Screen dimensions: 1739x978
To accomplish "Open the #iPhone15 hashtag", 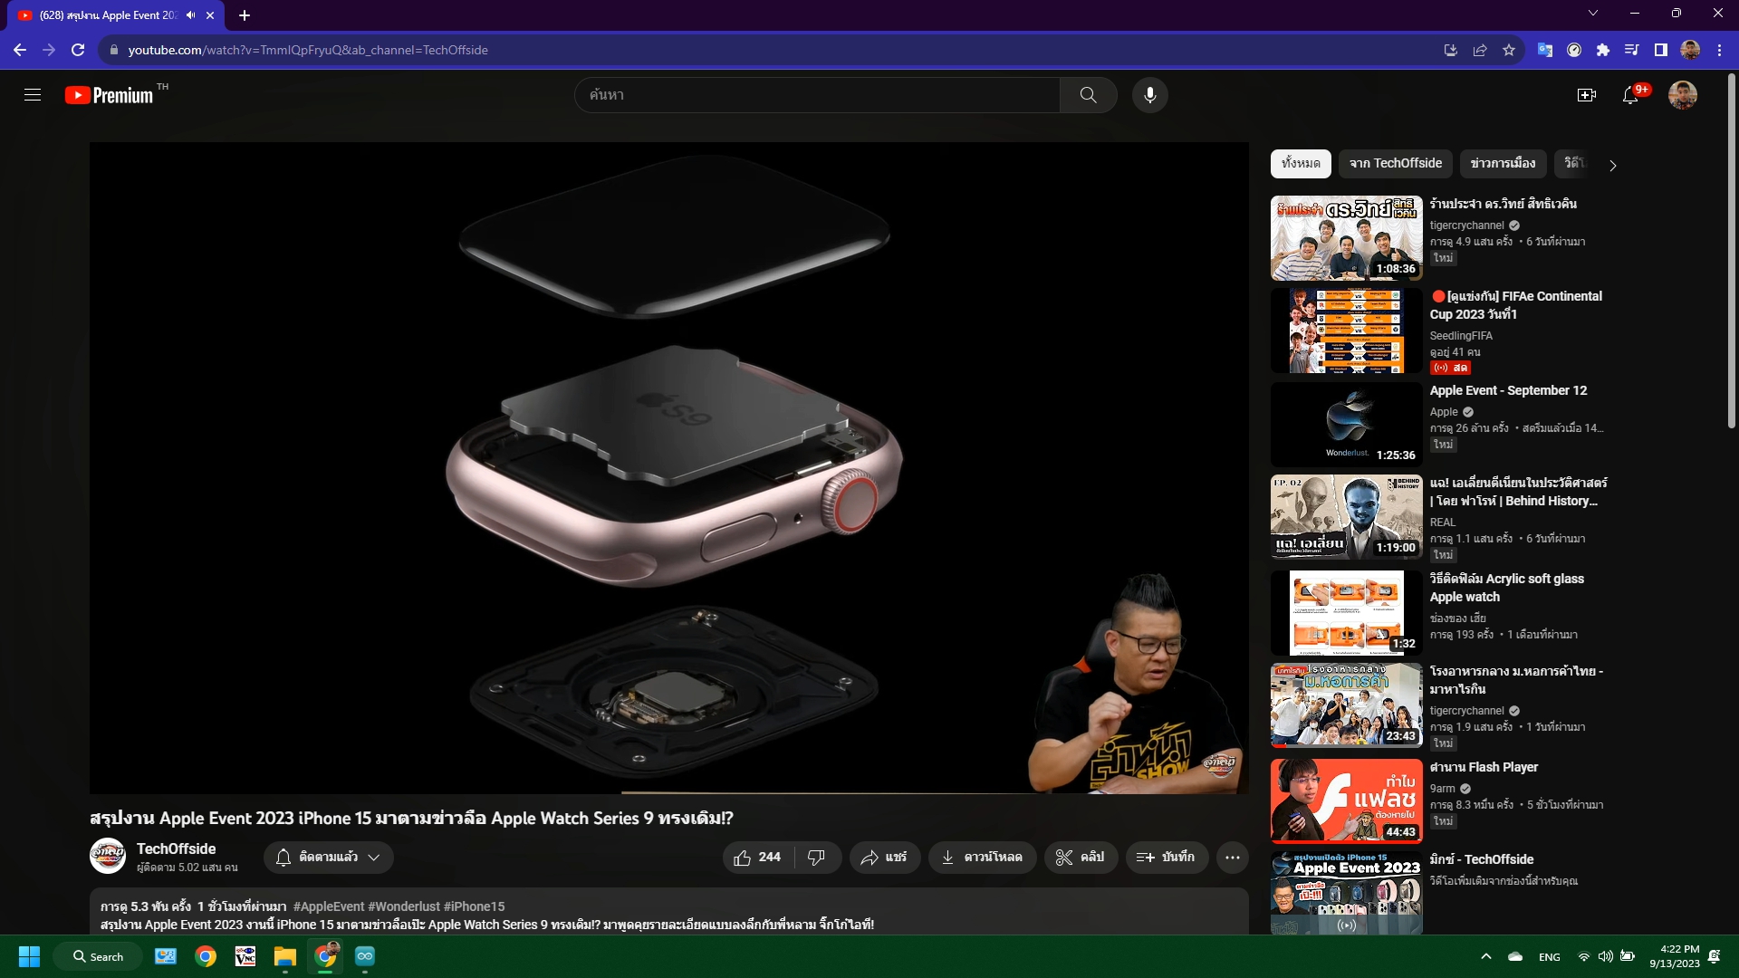I will pos(474,906).
